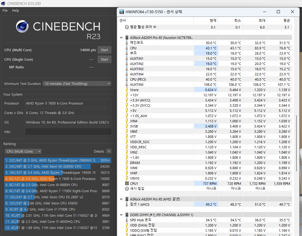The width and height of the screenshot is (302, 236).
Task: Click the thermometer icon for 칩셋 1 (xHCI)
Action: point(127,204)
